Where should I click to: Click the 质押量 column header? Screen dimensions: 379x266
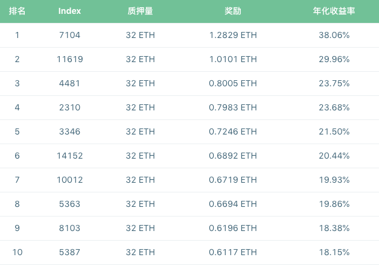140,11
